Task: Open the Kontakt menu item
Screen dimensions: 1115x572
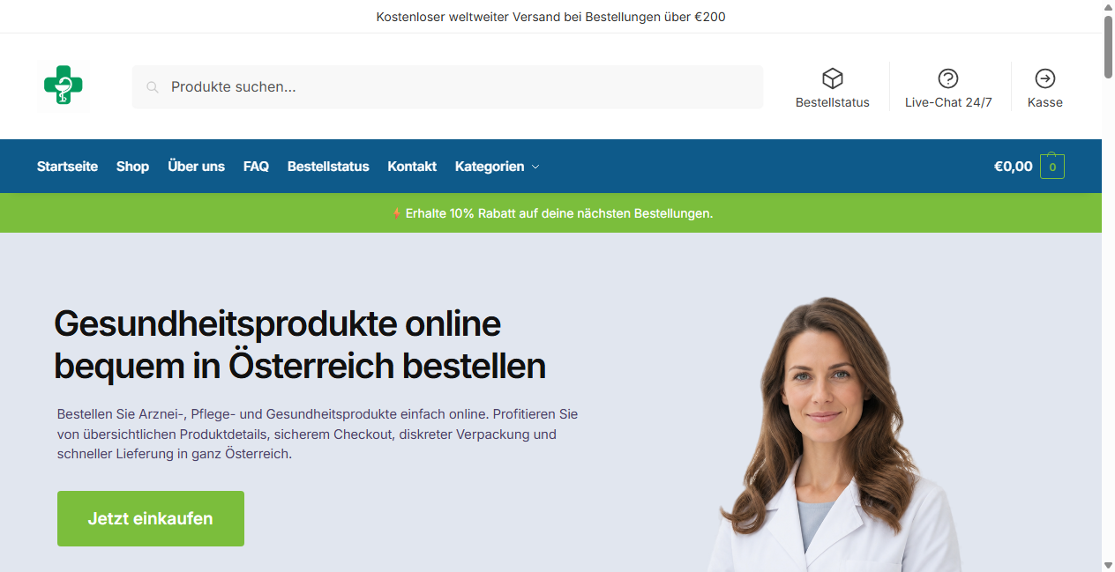Action: [x=412, y=167]
